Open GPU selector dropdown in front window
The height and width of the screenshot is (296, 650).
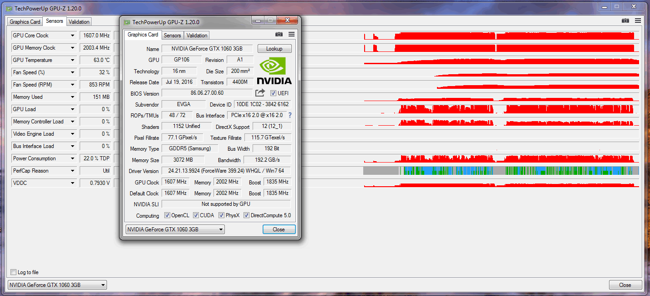coord(175,230)
